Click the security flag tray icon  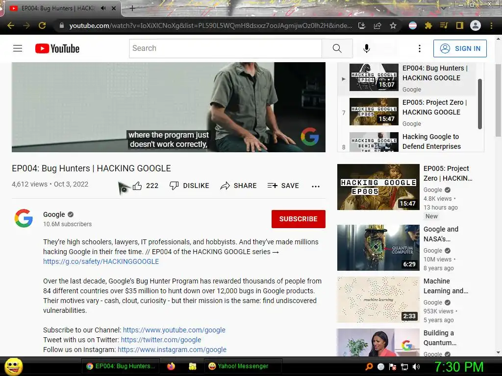[393, 367]
